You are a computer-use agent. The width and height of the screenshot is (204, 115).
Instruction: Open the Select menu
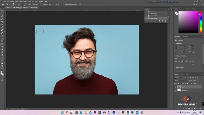[25, 1]
